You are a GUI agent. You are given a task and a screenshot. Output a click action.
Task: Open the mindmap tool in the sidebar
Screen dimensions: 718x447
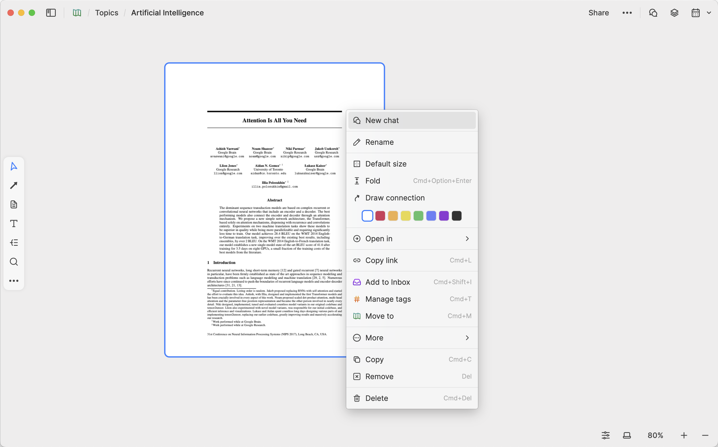[14, 242]
